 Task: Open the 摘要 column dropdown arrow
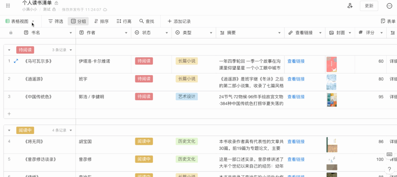tap(280, 33)
